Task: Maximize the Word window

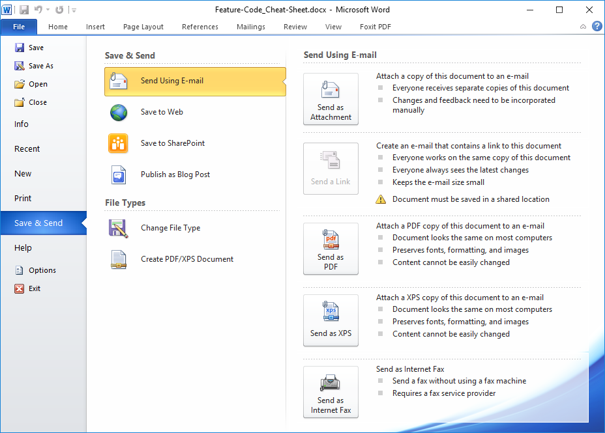Action: (x=559, y=10)
